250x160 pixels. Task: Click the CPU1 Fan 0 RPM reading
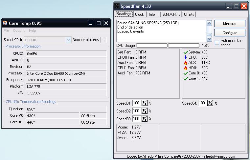[132, 68]
